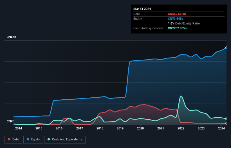Click the 2014 x-axis label
Screen dimensions: 231x148
pos(19,128)
